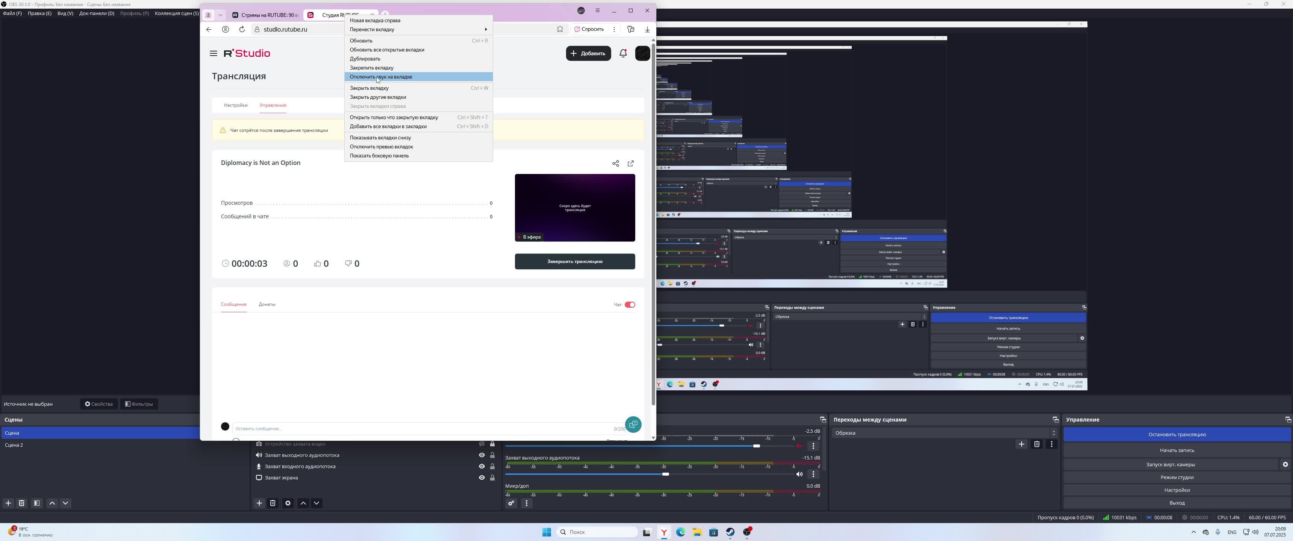Open source properties gear icon
Viewport: 1293px width, 541px height.
coord(288,503)
